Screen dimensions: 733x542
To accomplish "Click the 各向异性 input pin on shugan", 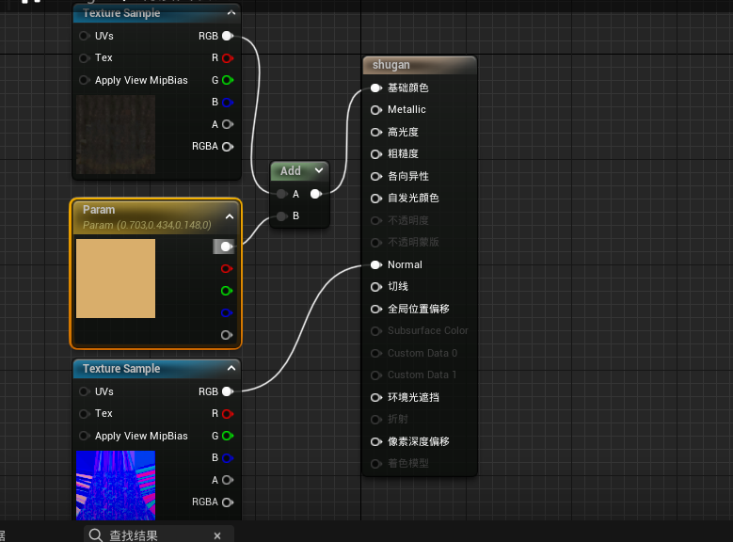I will coord(375,176).
